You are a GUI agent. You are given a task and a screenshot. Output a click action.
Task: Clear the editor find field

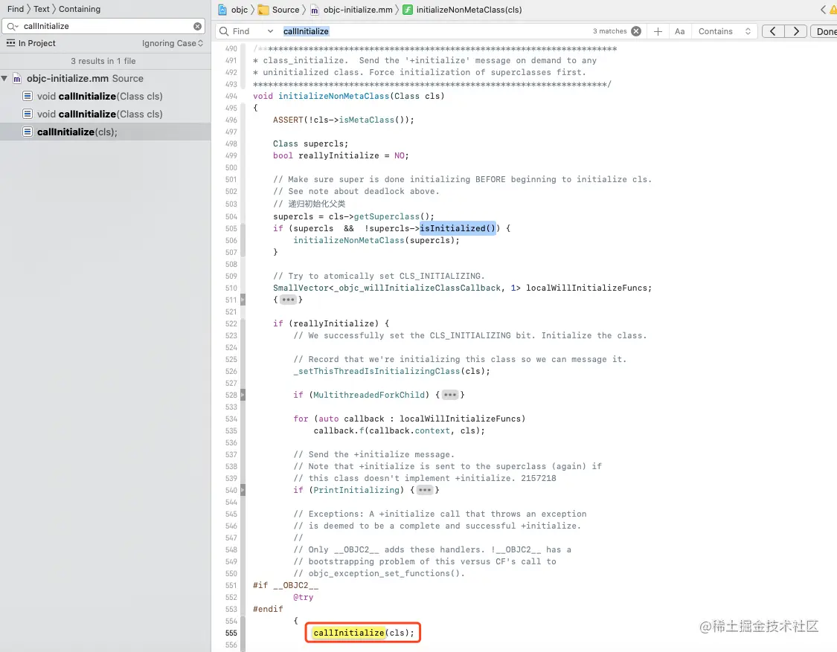[x=636, y=31]
